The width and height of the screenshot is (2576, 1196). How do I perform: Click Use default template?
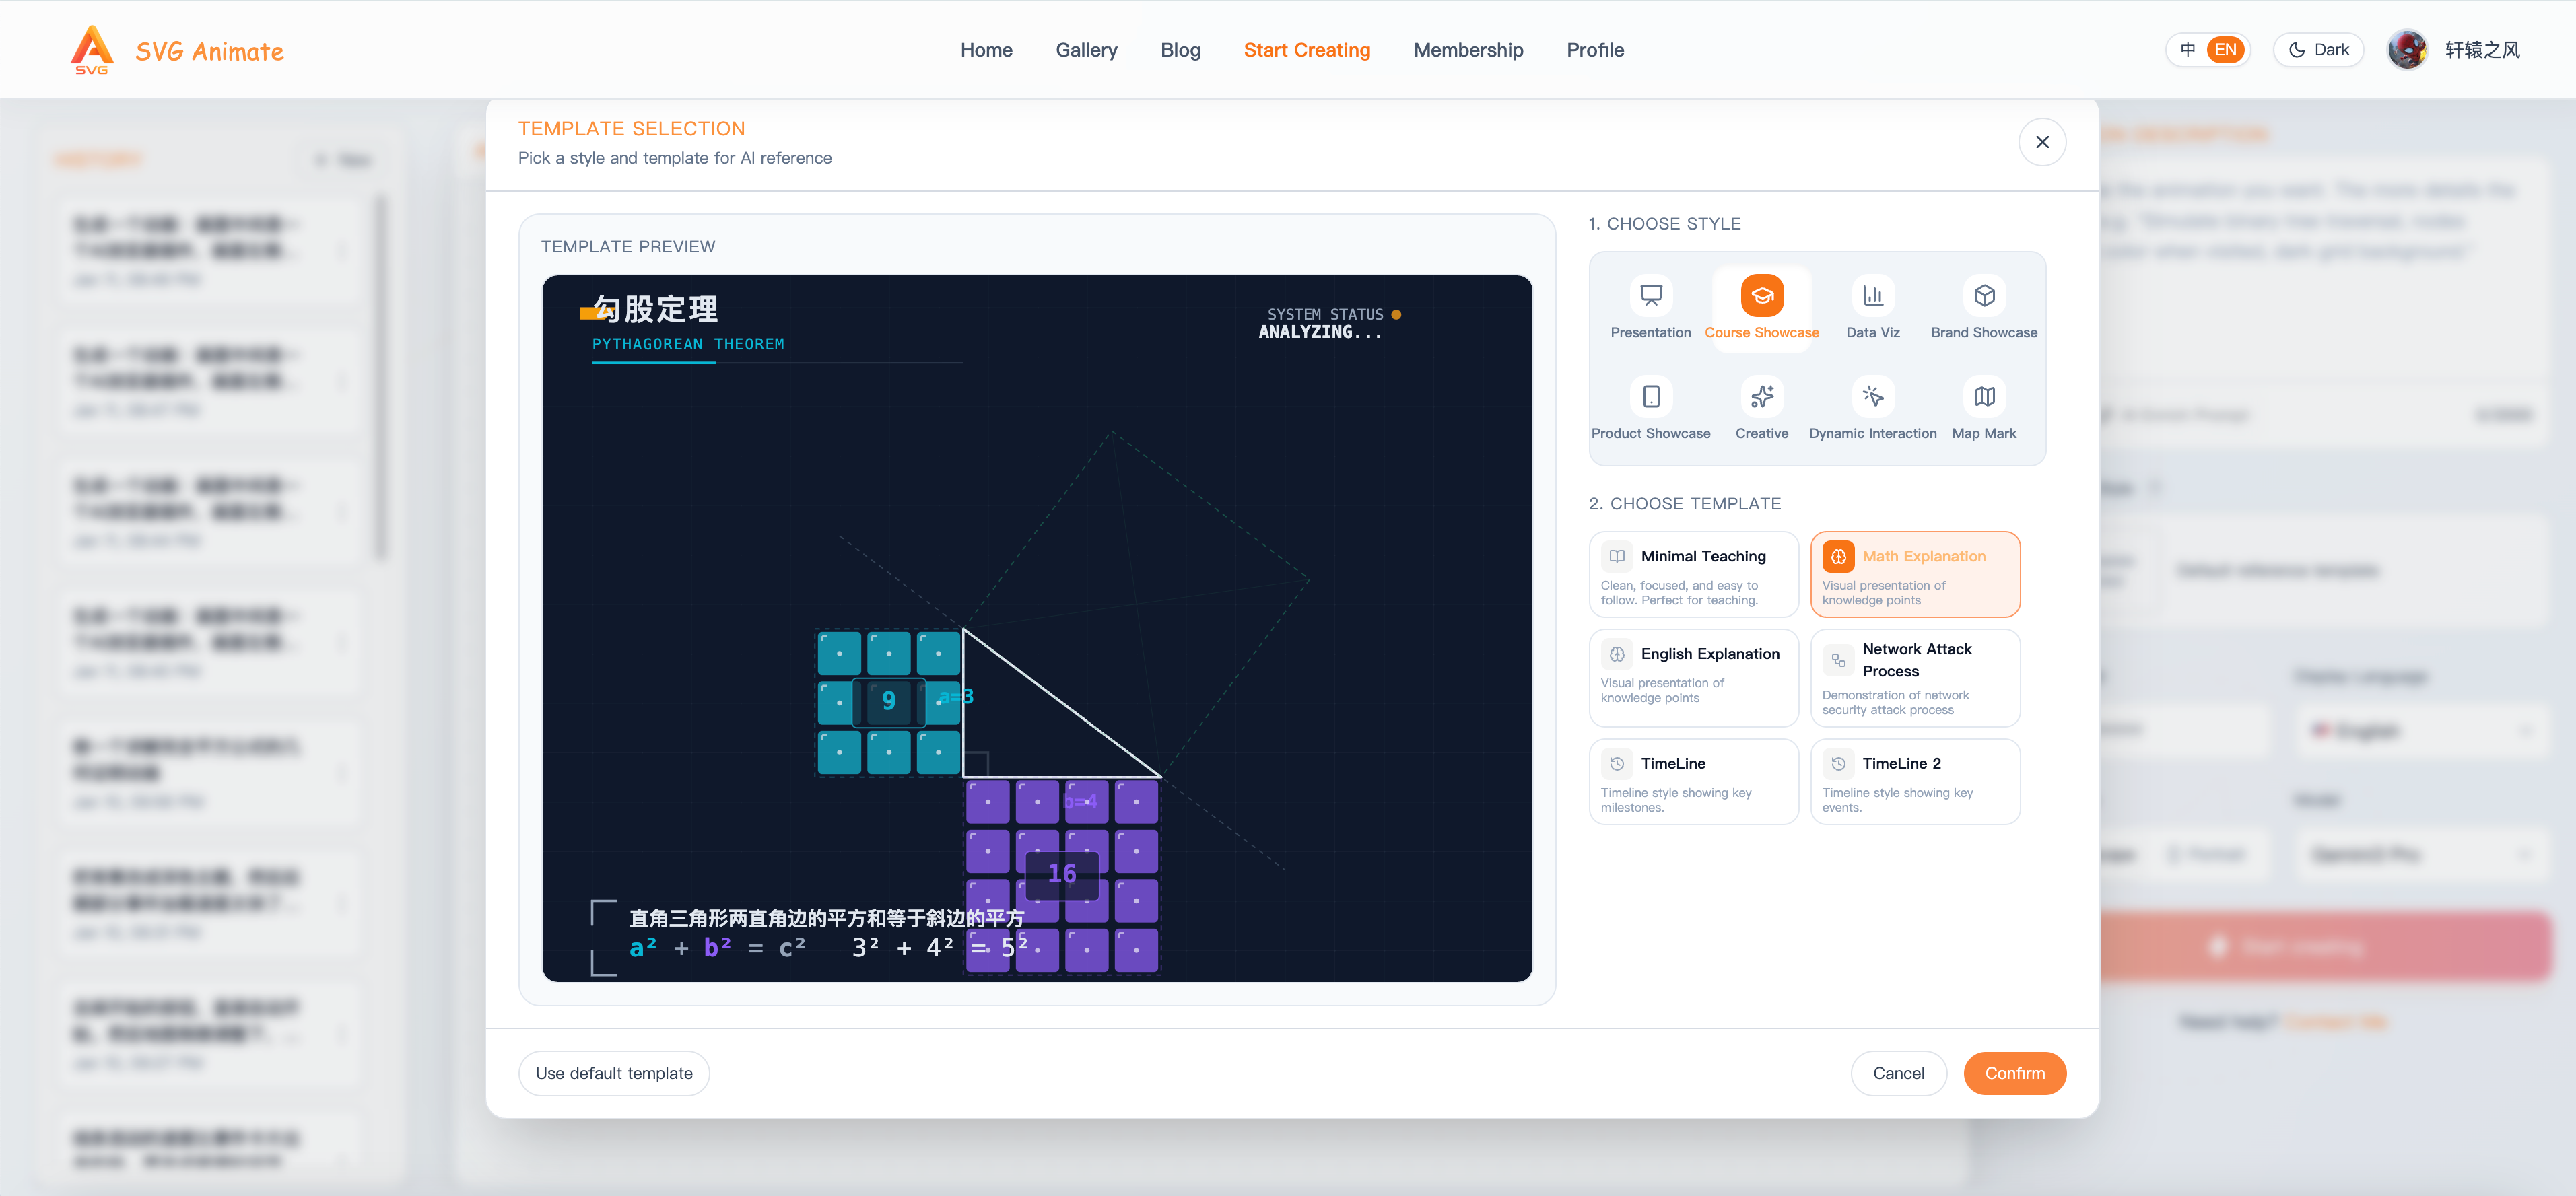[x=614, y=1072]
